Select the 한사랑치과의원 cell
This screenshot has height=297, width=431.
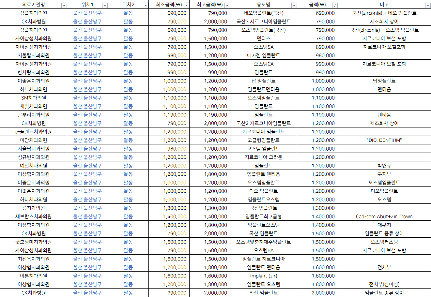(34, 72)
